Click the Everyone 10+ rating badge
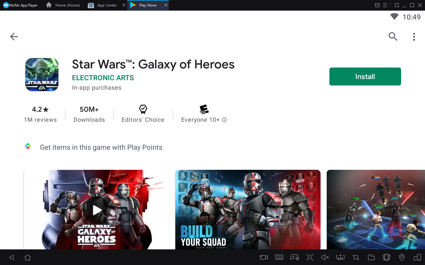The height and width of the screenshot is (265, 425). click(x=204, y=114)
